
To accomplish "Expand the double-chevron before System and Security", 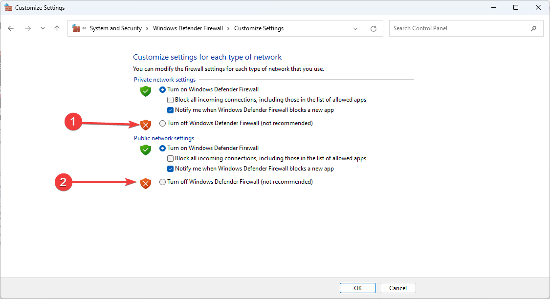I will 84,28.
